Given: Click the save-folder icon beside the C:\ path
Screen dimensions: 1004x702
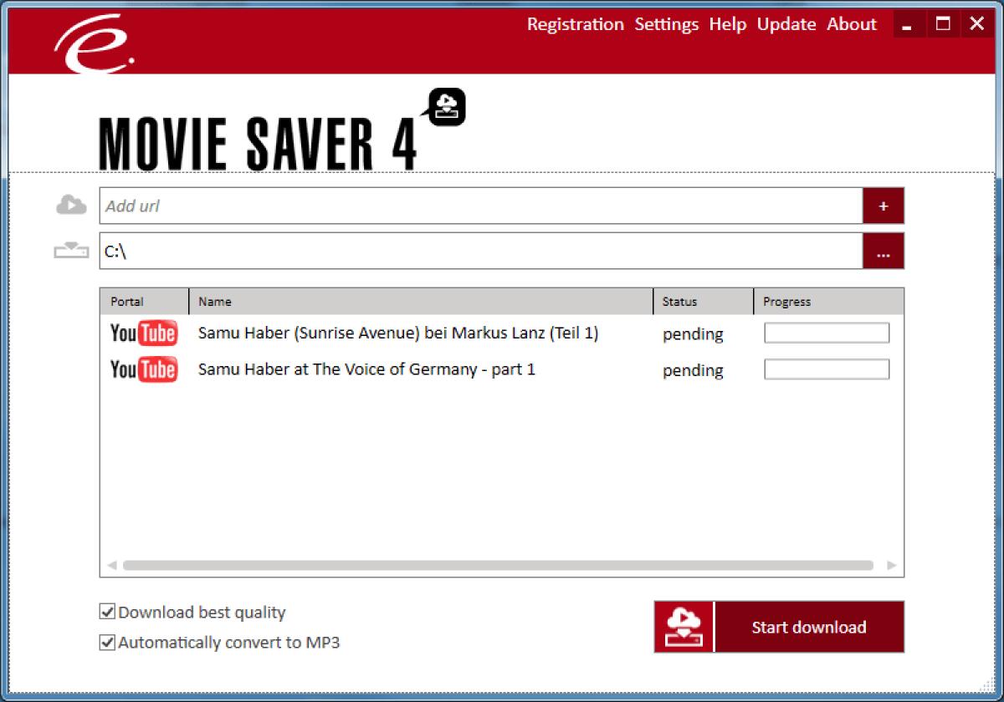Looking at the screenshot, I should point(71,249).
